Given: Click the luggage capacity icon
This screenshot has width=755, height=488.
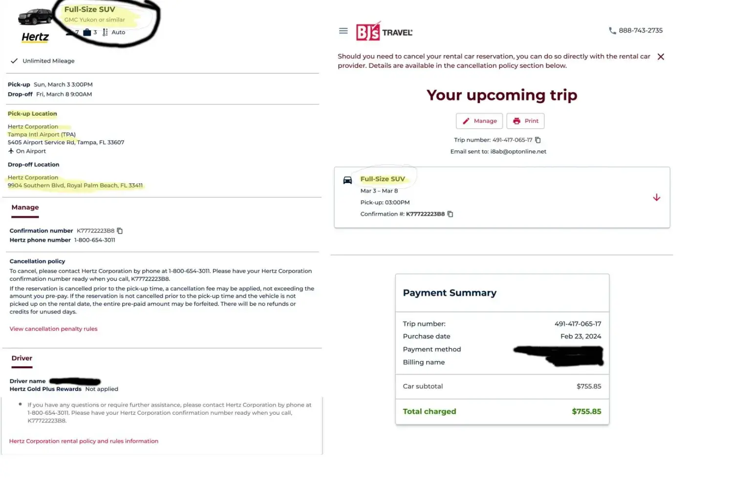Looking at the screenshot, I should (x=87, y=32).
